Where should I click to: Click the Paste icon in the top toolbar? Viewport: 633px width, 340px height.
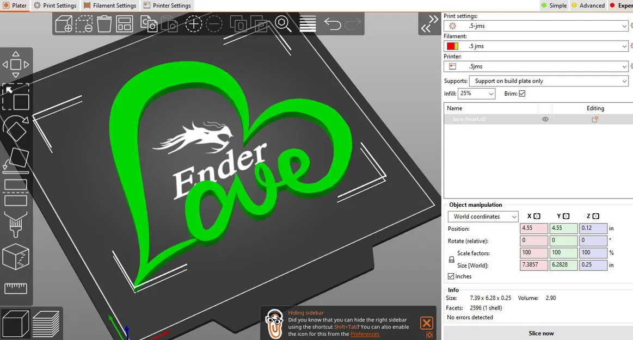click(x=170, y=24)
